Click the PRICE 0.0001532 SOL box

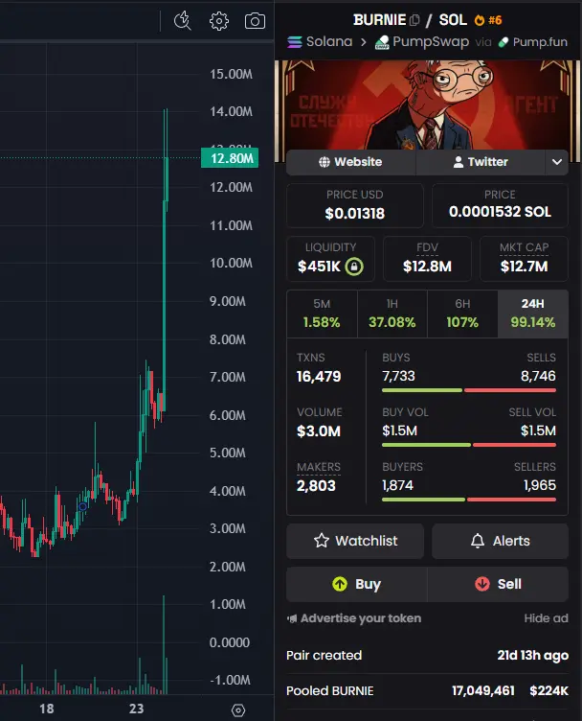(x=500, y=205)
